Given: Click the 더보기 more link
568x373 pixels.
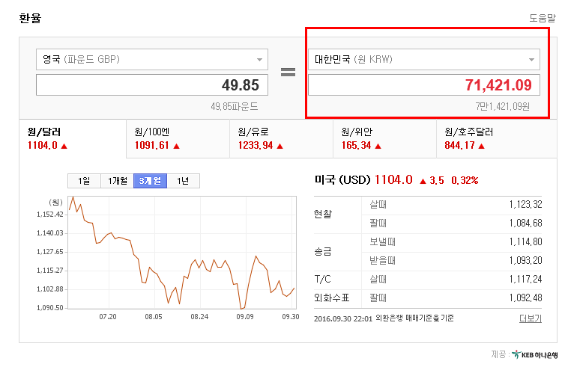Looking at the screenshot, I should coord(531,318).
